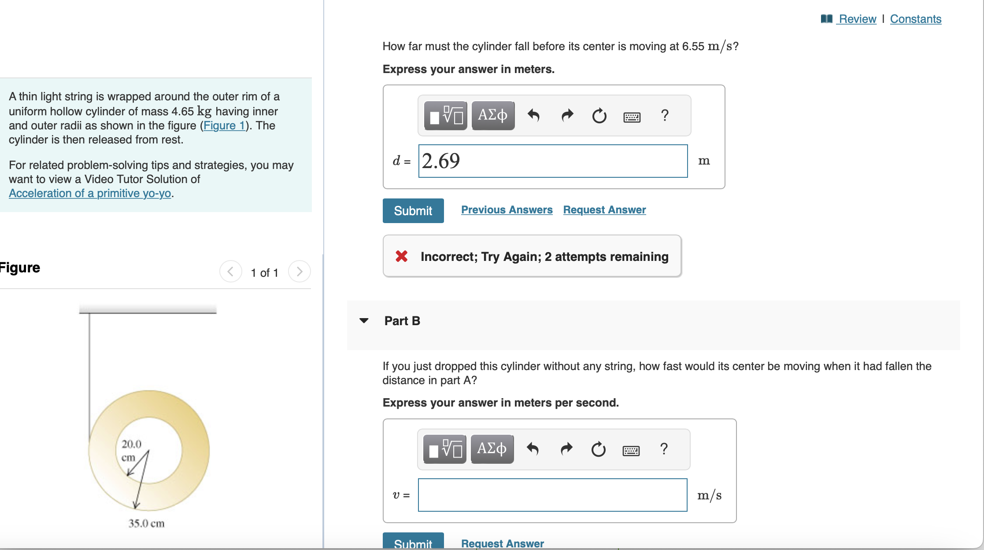Click the undo arrow in Part A toolbar
The width and height of the screenshot is (984, 550).
pyautogui.click(x=533, y=116)
